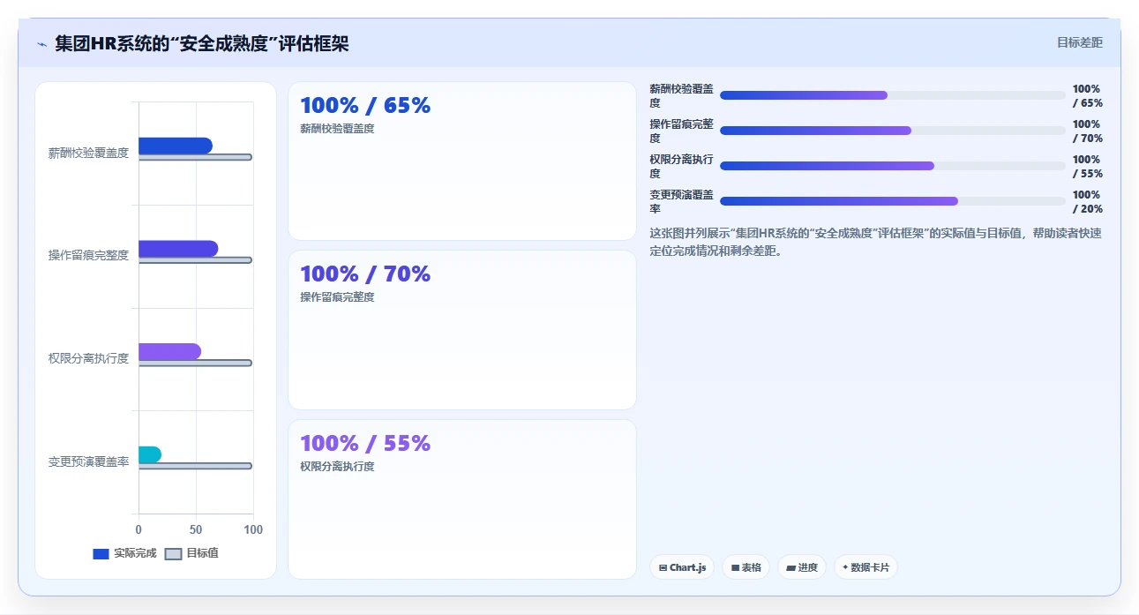This screenshot has height=615, width=1139.
Task: Click the 100% / 20% progress value
Action: tap(1087, 201)
